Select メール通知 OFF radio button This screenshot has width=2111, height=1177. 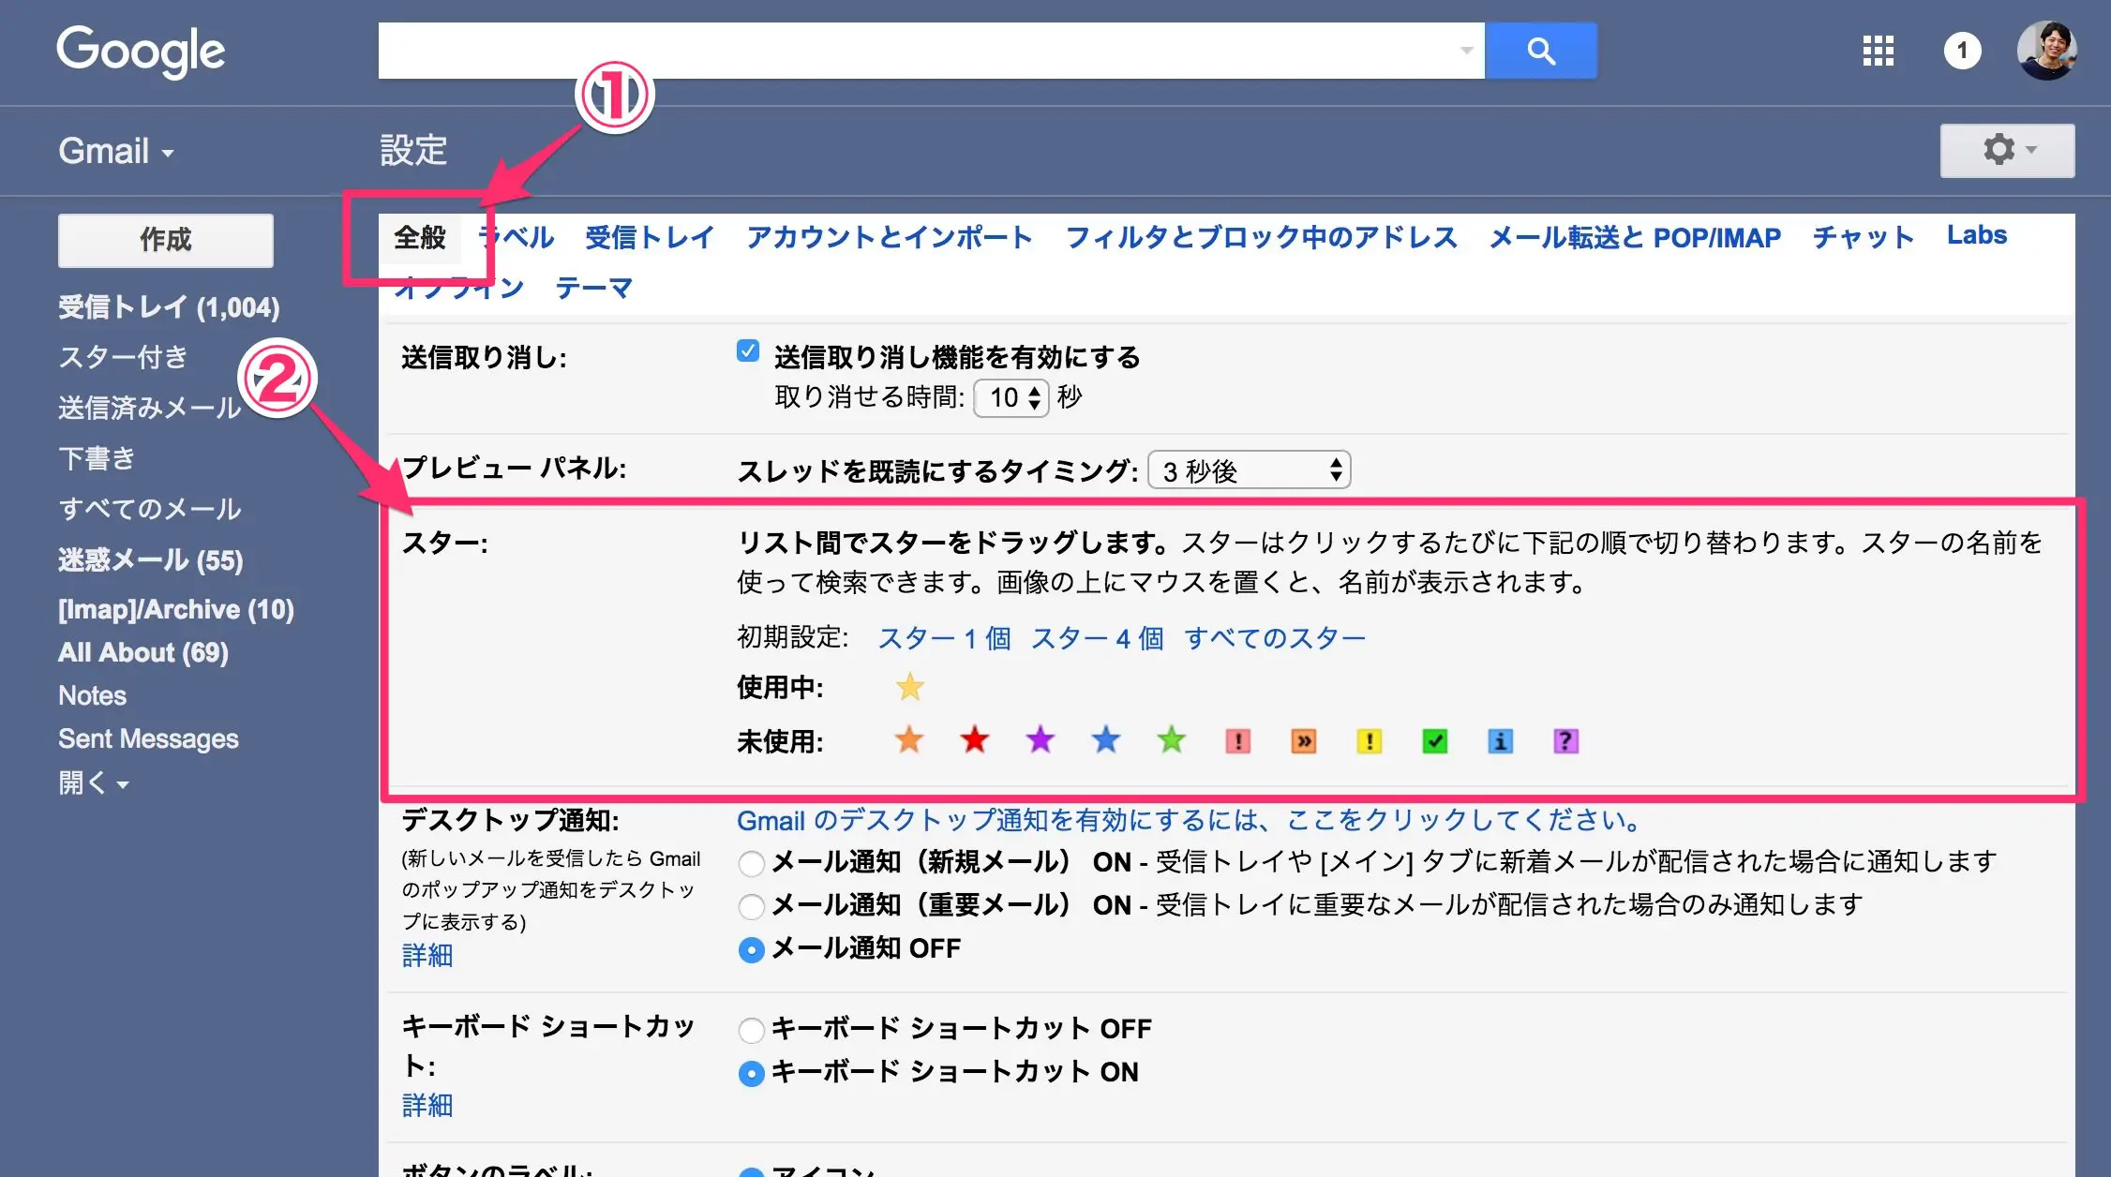[752, 949]
